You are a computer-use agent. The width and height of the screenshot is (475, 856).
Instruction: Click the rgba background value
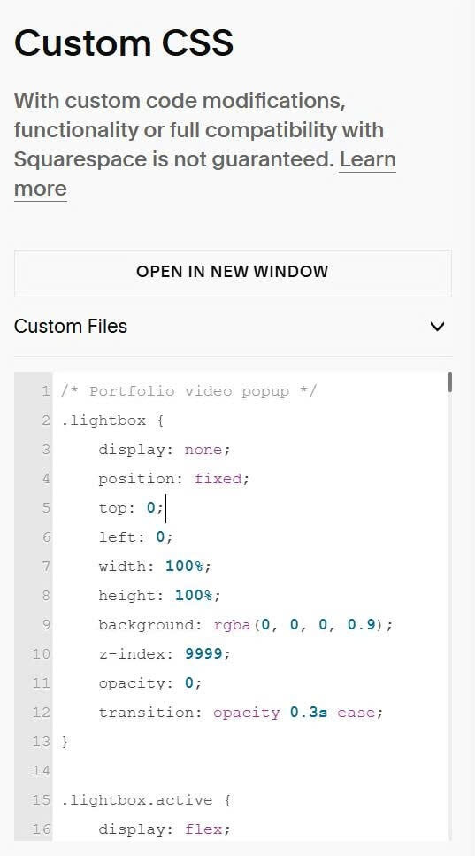pos(303,625)
